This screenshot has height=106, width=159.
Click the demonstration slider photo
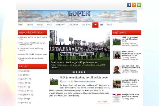79,45
